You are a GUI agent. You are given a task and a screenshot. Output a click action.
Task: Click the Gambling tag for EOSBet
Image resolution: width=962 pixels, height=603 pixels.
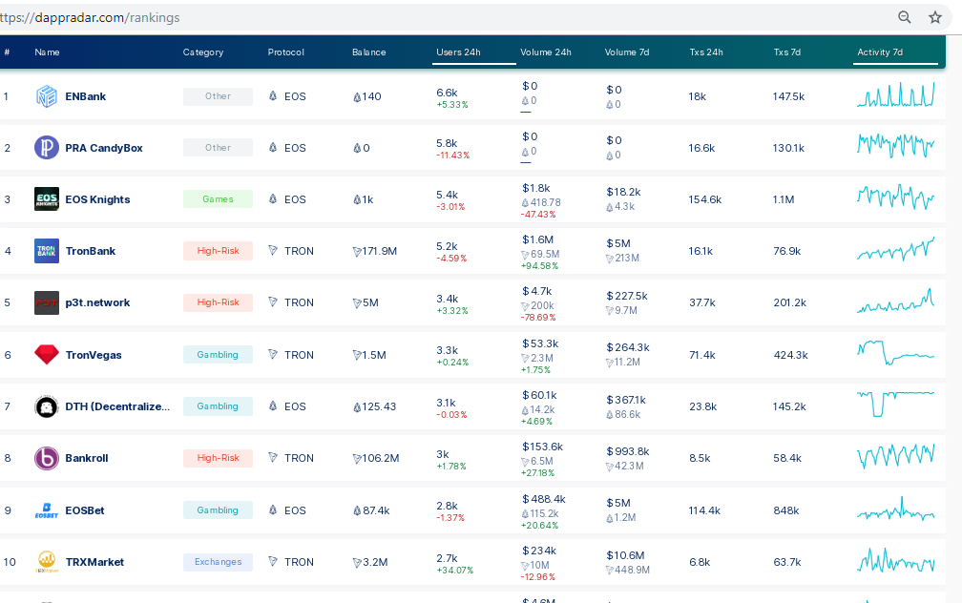click(x=218, y=509)
